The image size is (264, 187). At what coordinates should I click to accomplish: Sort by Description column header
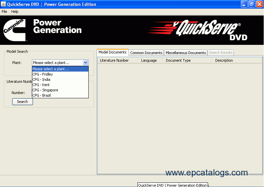click(x=237, y=60)
